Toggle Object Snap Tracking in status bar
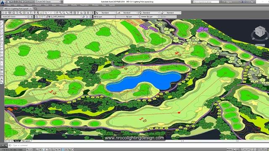Screen dimensions: 269x151 [x=50, y=149]
